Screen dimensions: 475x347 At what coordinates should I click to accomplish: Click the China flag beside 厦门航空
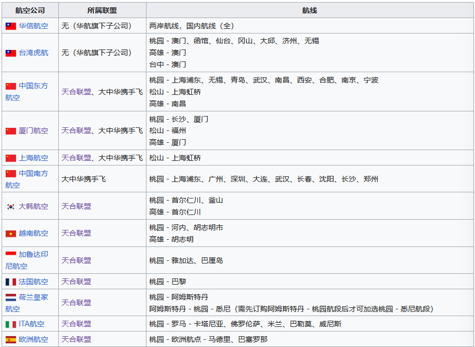11,131
